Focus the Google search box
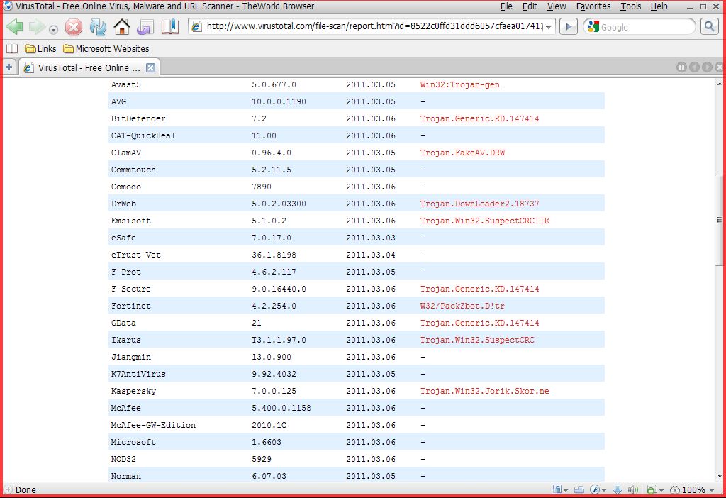The width and height of the screenshot is (726, 498). [x=646, y=27]
